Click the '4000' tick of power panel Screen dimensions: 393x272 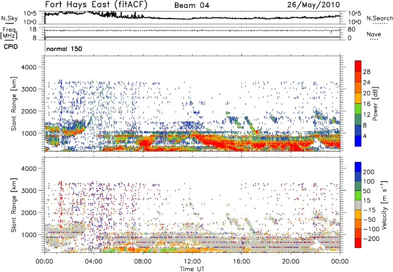tap(28, 67)
